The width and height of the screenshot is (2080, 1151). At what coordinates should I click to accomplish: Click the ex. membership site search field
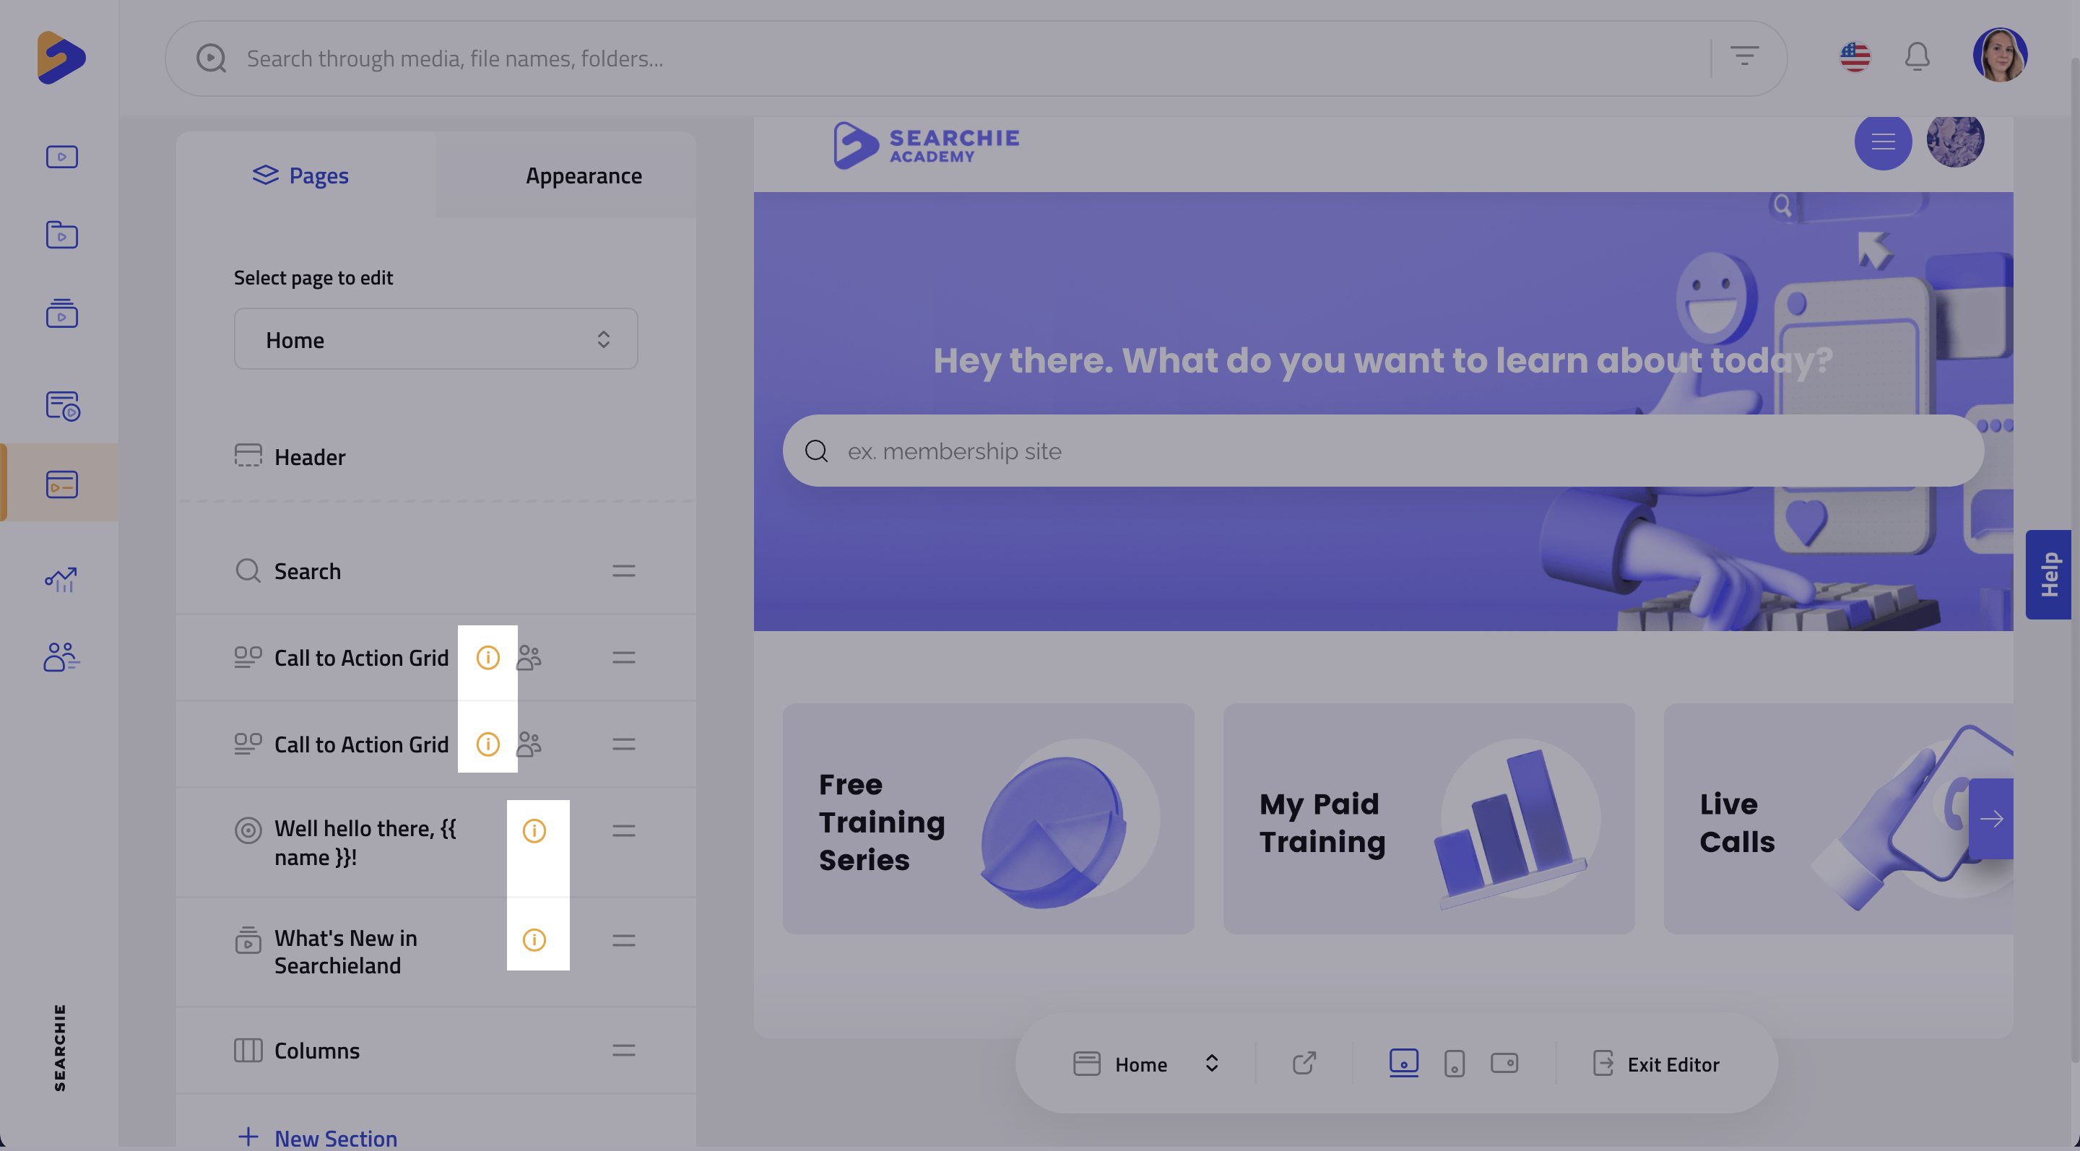[x=1382, y=451]
